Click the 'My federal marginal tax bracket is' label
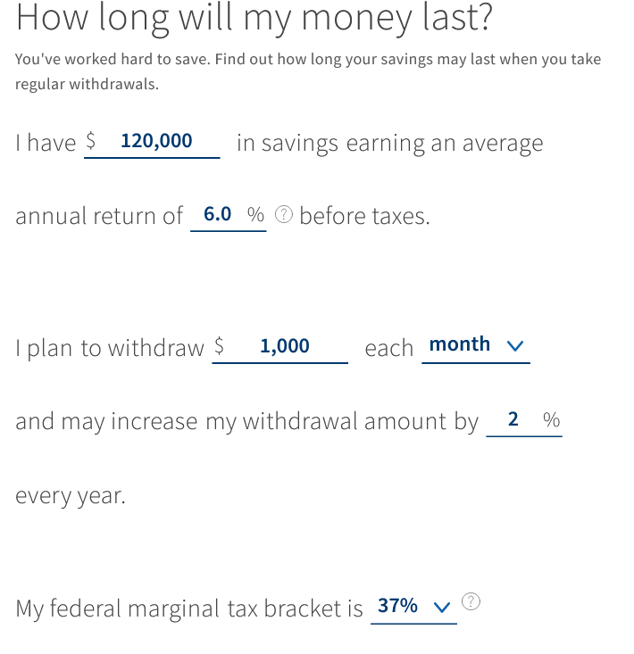Screen dimensions: 634x654 tap(189, 608)
